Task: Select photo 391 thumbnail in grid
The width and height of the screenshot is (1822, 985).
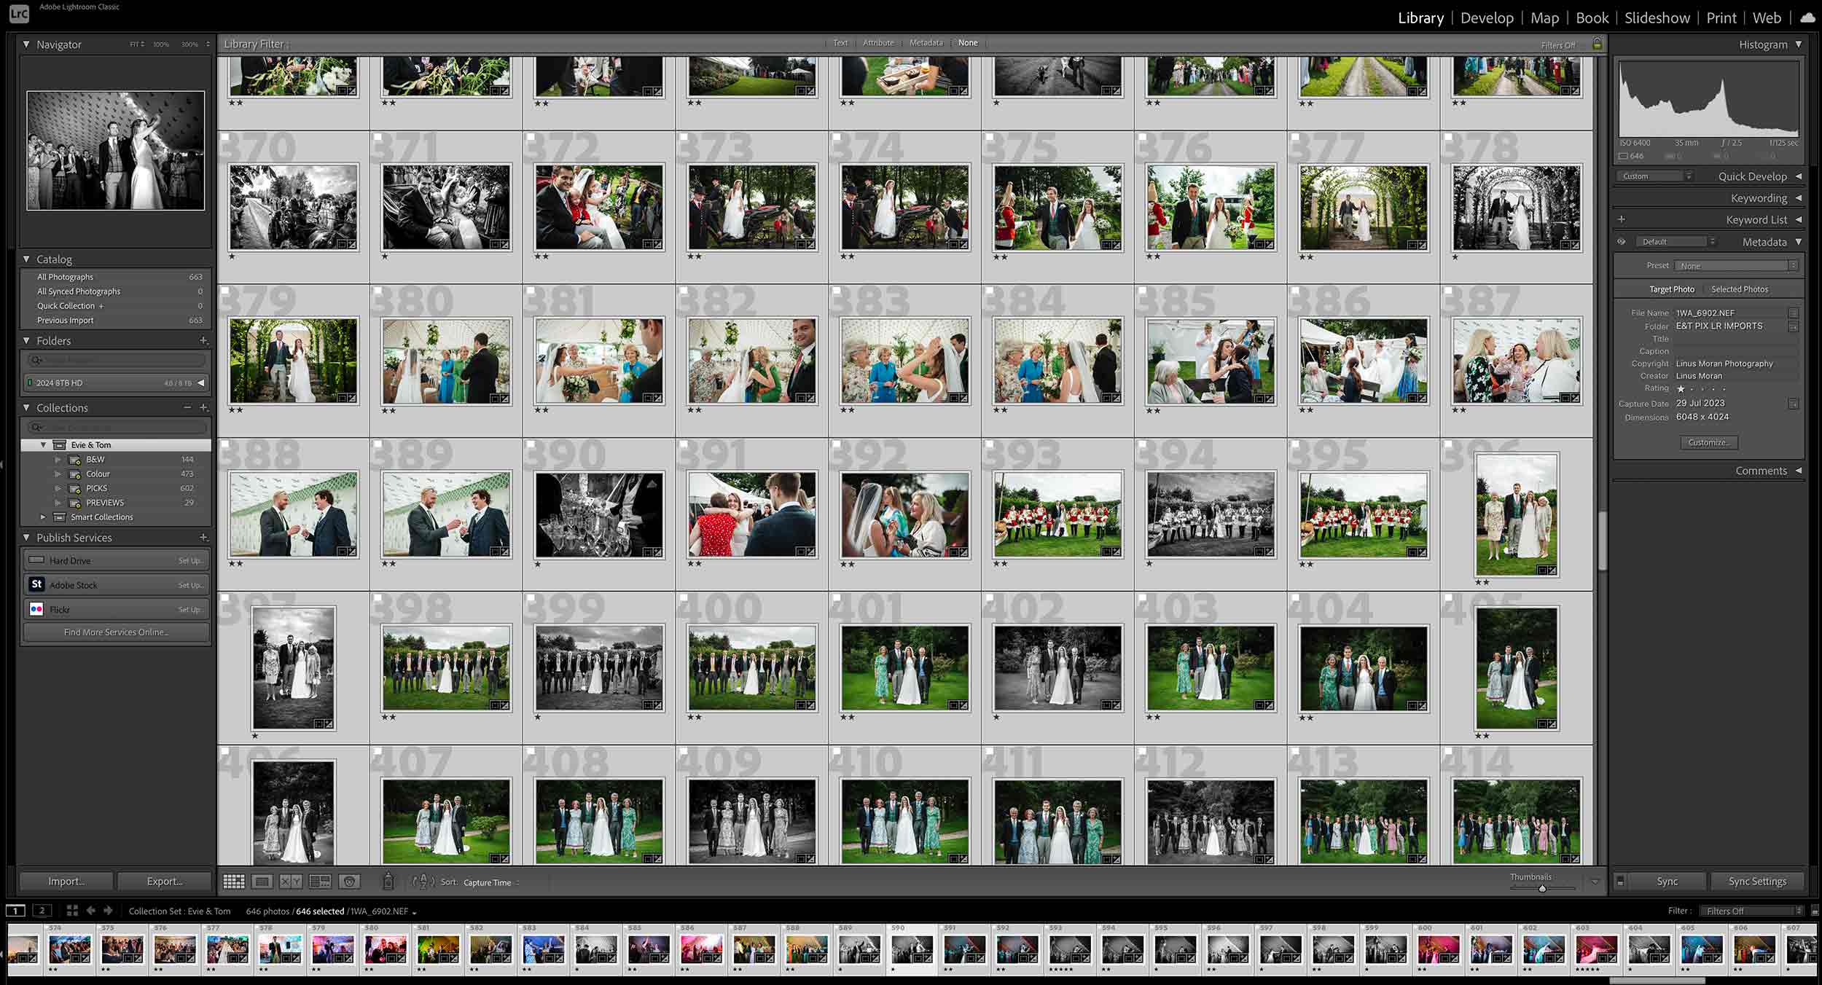Action: 751,514
